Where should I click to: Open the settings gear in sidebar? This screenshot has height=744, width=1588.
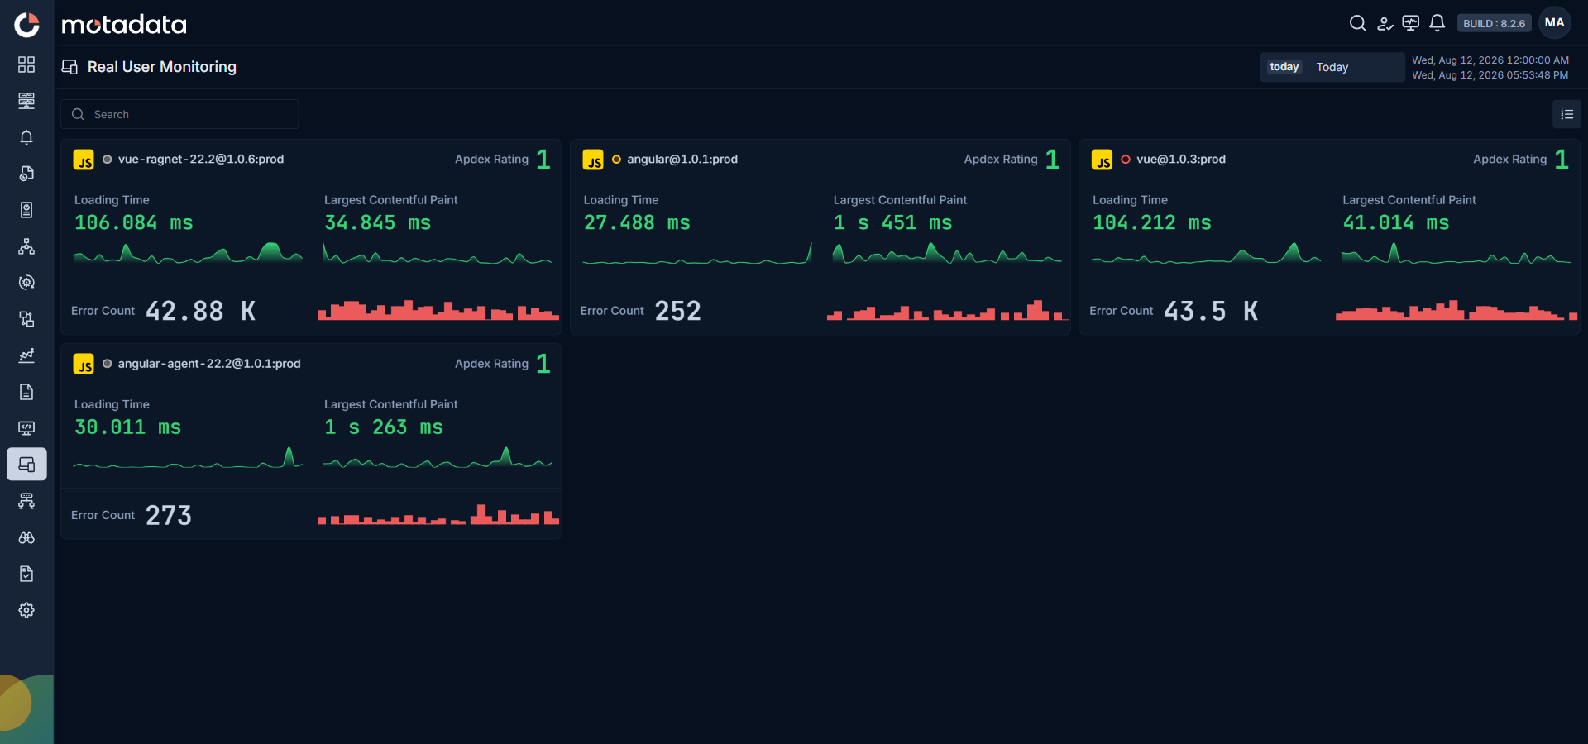(26, 610)
